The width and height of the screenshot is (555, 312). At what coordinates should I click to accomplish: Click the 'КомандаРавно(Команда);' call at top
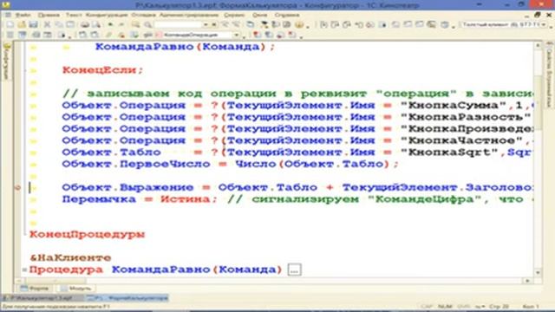pos(185,47)
